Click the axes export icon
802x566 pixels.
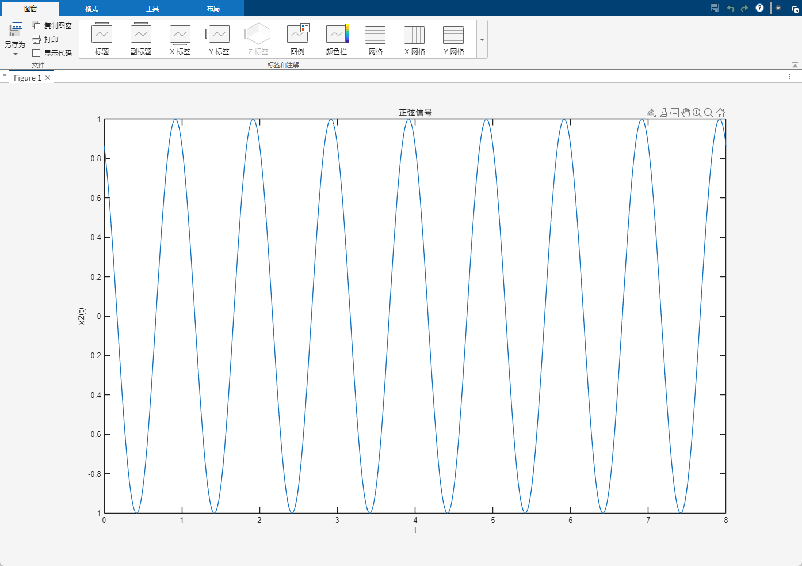651,113
